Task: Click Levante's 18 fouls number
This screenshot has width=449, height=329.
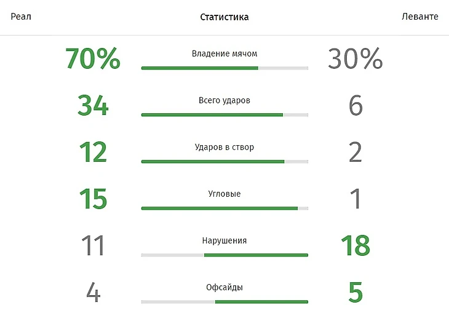Action: [x=356, y=245]
